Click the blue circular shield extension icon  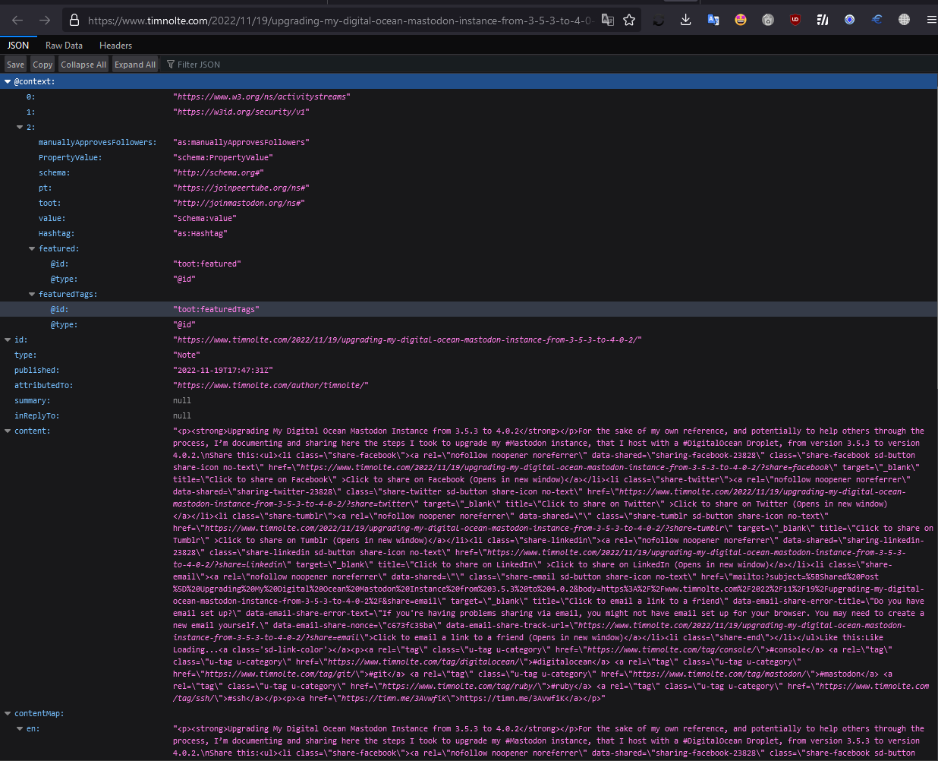850,21
